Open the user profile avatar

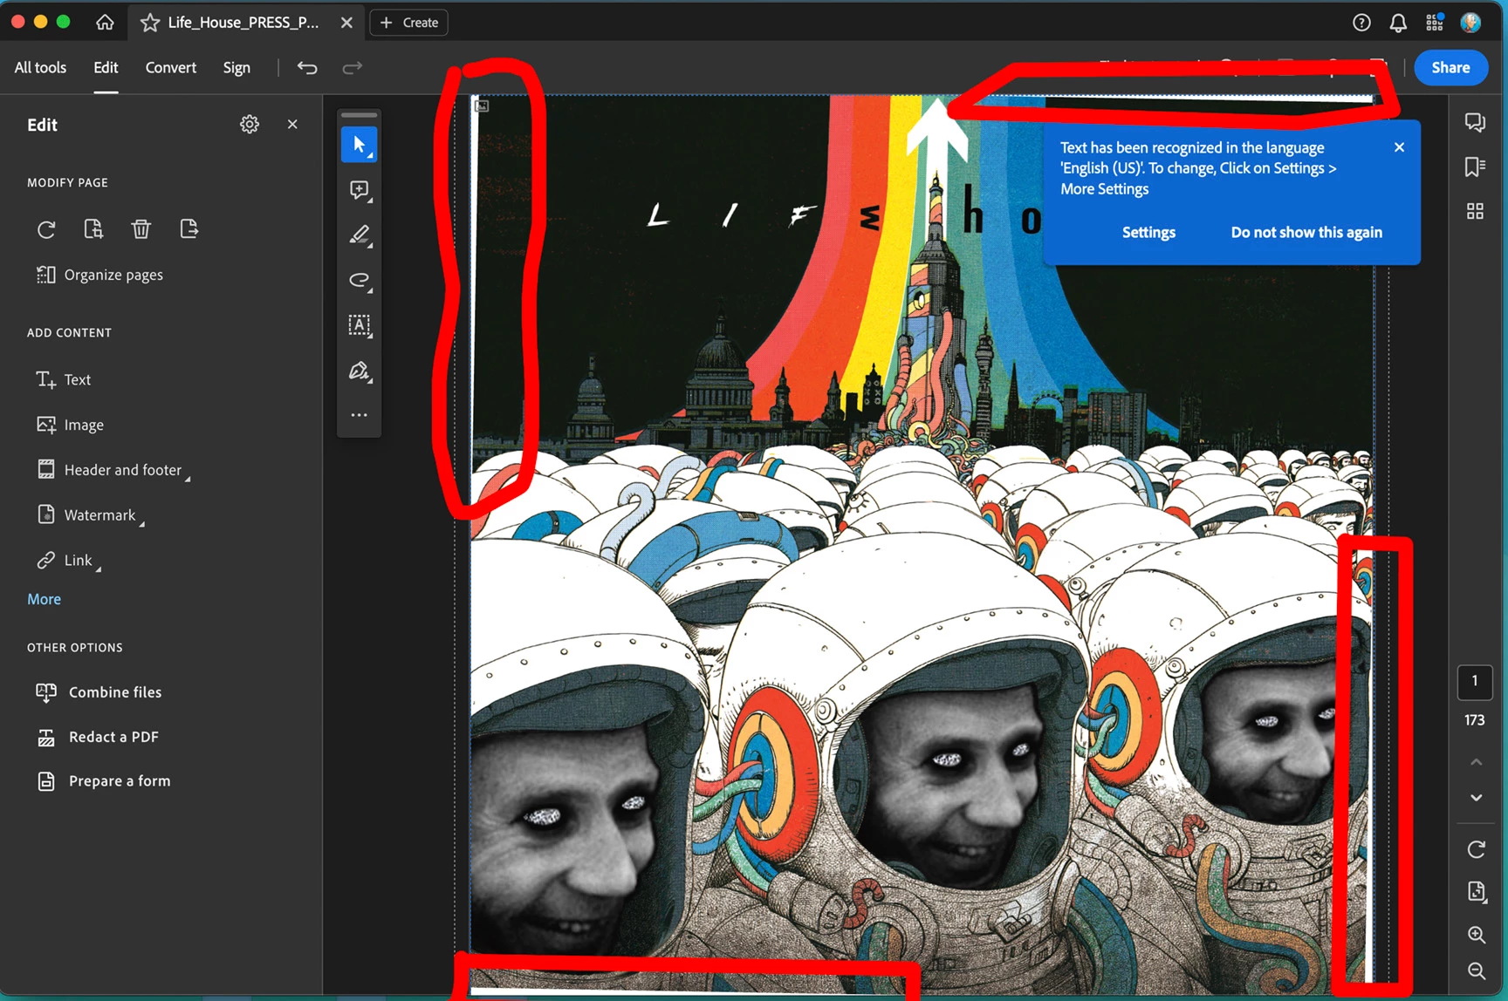click(x=1470, y=23)
